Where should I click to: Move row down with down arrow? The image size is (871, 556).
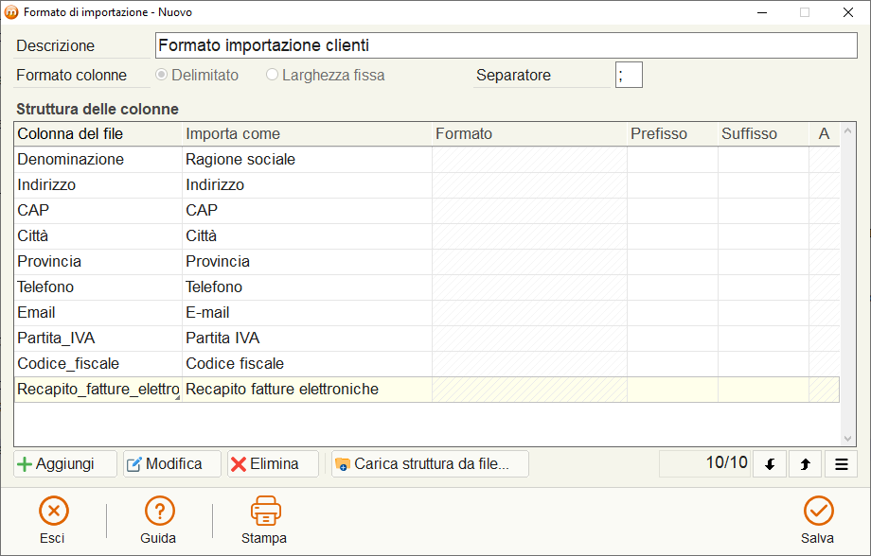(770, 464)
